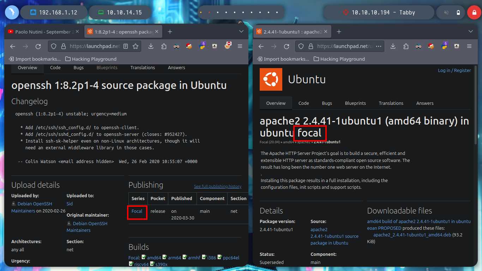Open the apache2_2.4.41-1ubuntu1_amd64.deb file link

(412, 235)
